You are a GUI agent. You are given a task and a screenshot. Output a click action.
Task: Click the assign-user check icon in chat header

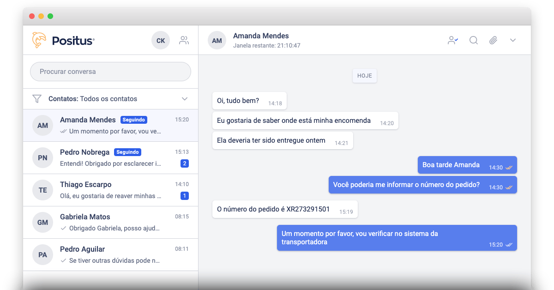coord(453,40)
